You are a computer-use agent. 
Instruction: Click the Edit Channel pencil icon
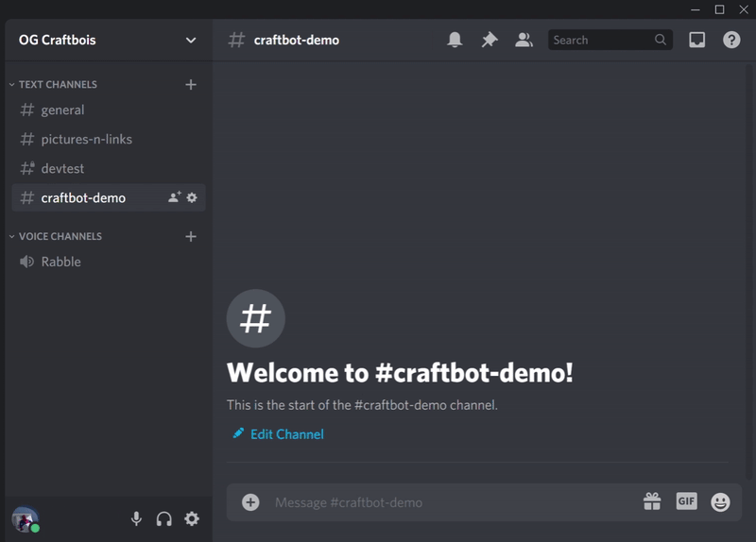[x=238, y=433]
